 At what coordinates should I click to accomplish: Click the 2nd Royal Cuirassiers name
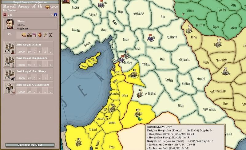(33, 85)
